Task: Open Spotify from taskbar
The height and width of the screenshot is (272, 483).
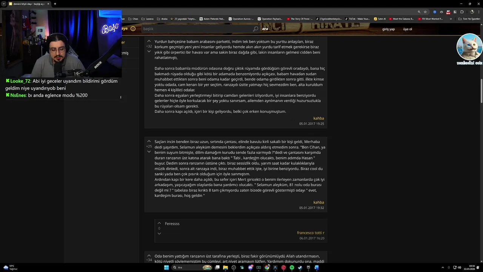Action: click(x=292, y=267)
